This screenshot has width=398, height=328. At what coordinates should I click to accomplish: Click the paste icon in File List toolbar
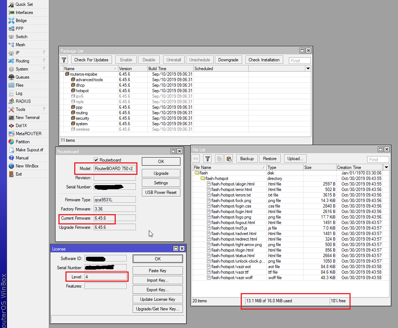229,159
